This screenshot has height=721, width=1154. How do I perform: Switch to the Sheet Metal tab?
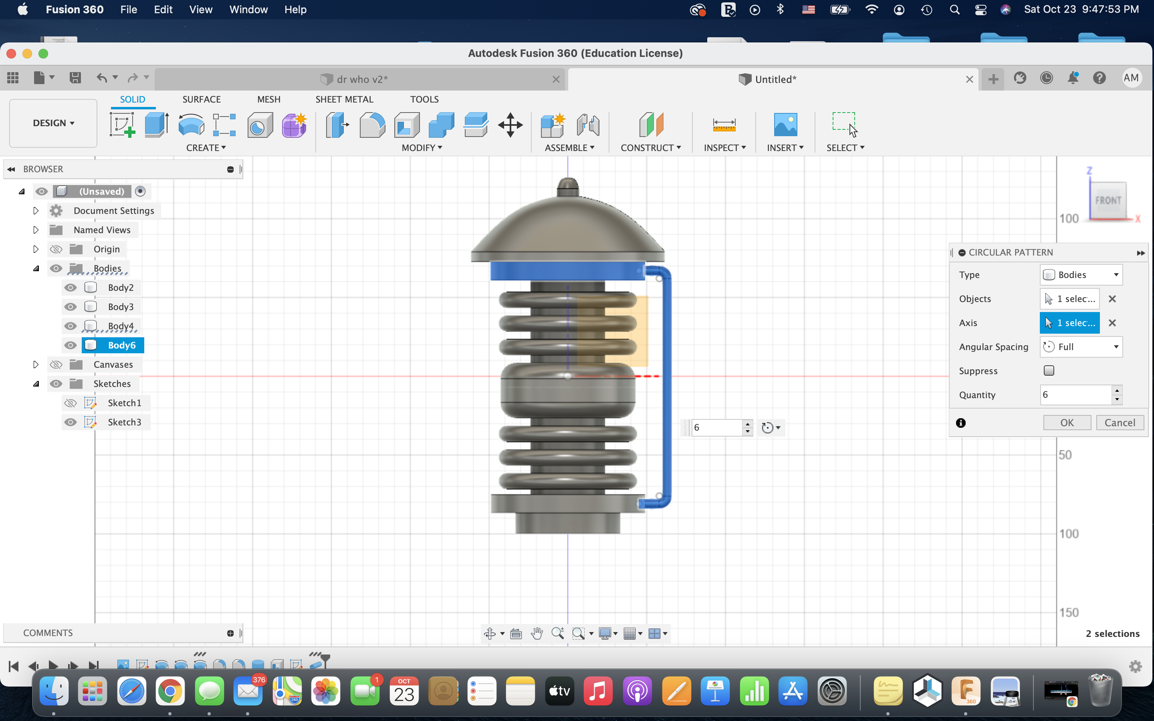click(x=344, y=99)
